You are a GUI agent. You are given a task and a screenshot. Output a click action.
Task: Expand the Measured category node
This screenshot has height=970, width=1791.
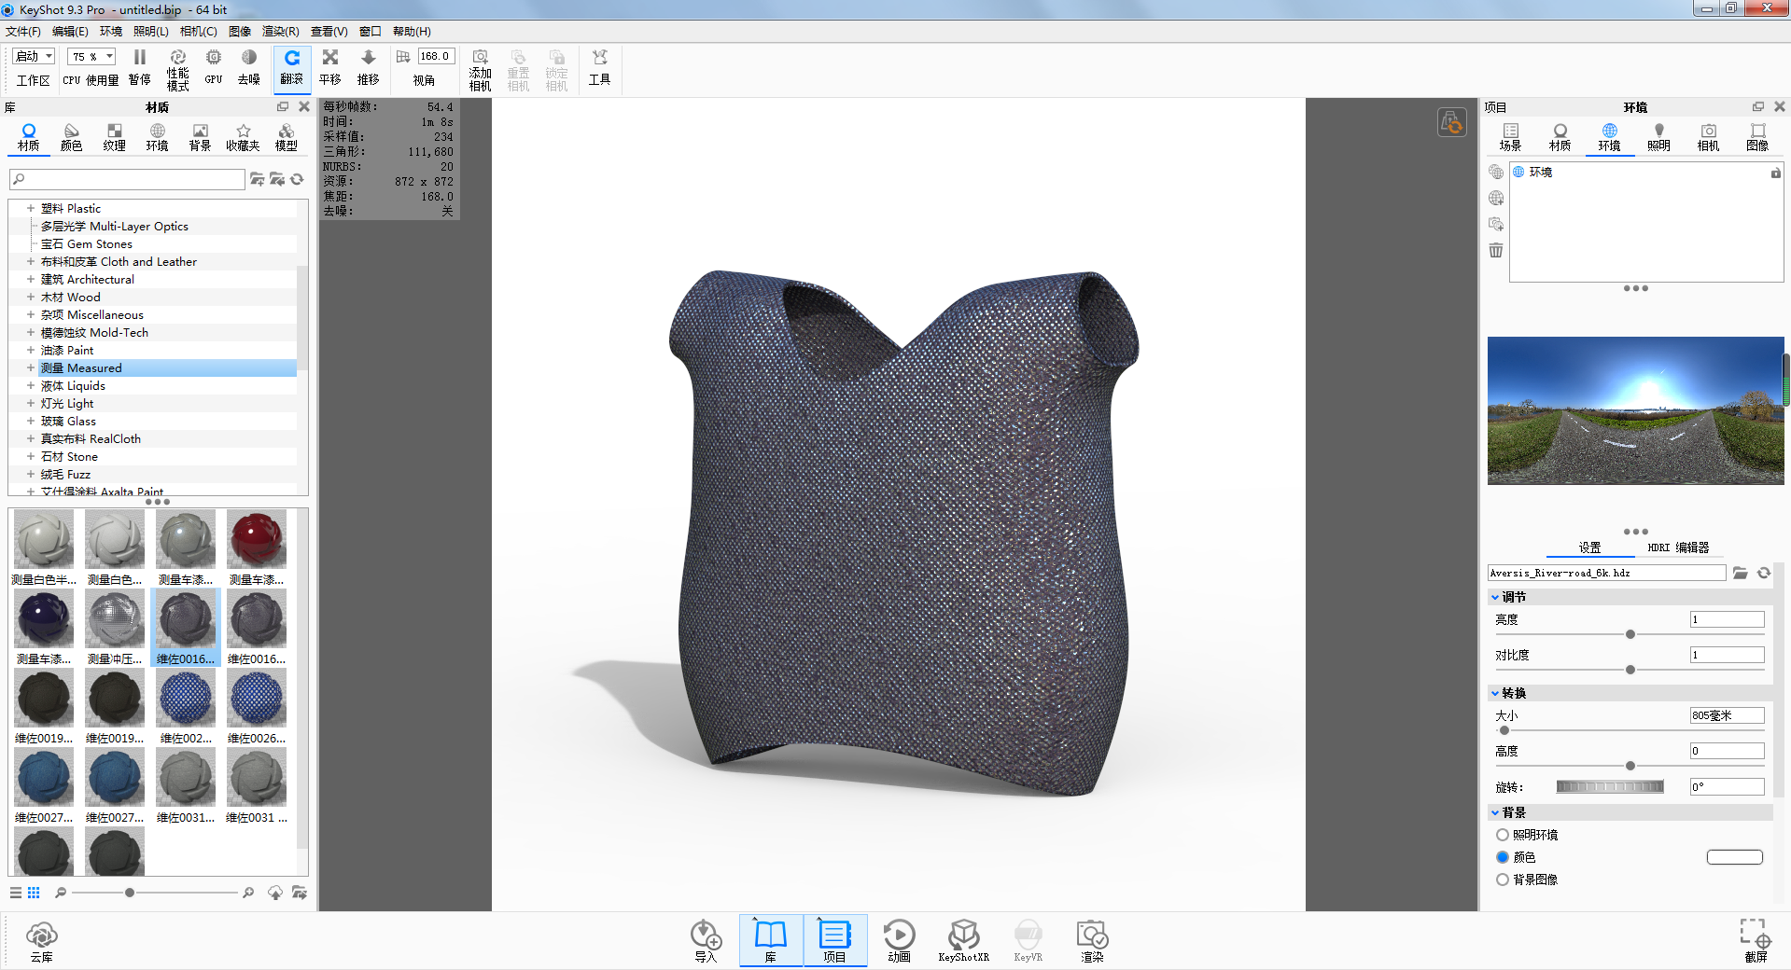[31, 367]
